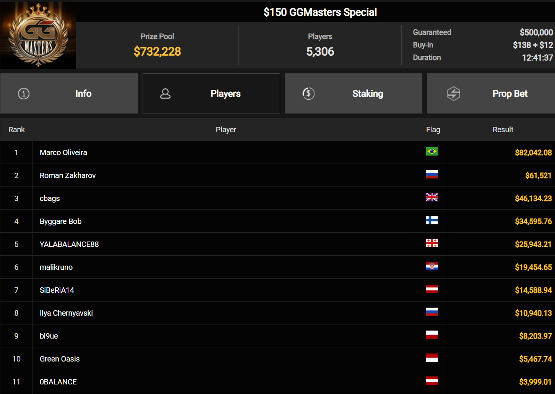
Task: Select the Players tab
Action: tap(211, 94)
